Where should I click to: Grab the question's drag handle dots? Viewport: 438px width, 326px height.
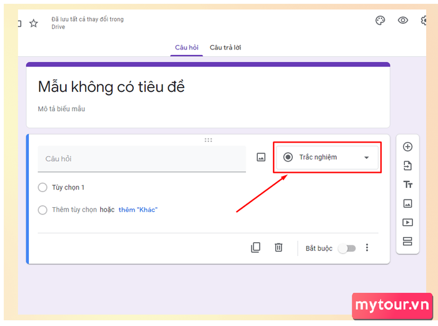pos(208,140)
